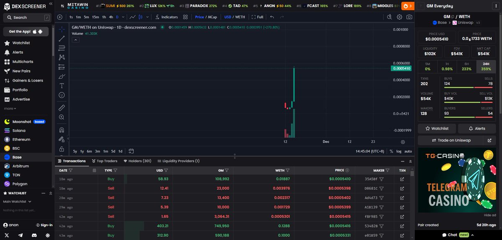
Task: Open indicator templates grid icon
Action: pos(185,17)
